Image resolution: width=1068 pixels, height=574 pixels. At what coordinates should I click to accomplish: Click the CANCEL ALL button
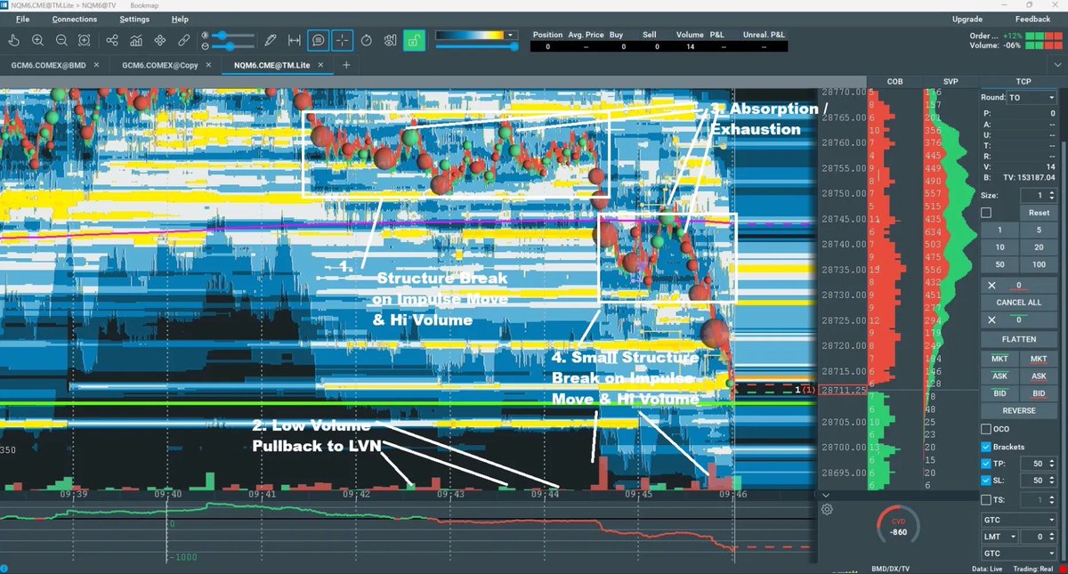(x=1017, y=303)
